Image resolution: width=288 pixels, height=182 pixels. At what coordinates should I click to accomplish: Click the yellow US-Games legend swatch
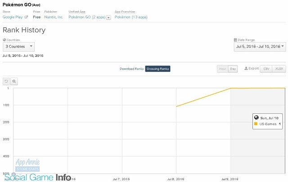256,124
